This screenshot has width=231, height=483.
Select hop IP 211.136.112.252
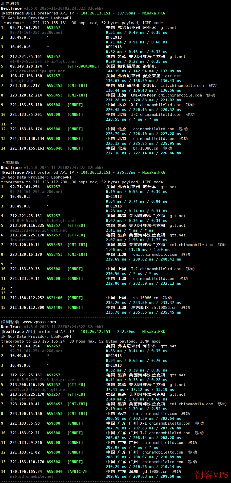point(27,298)
